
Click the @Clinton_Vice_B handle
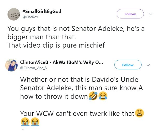34,68
